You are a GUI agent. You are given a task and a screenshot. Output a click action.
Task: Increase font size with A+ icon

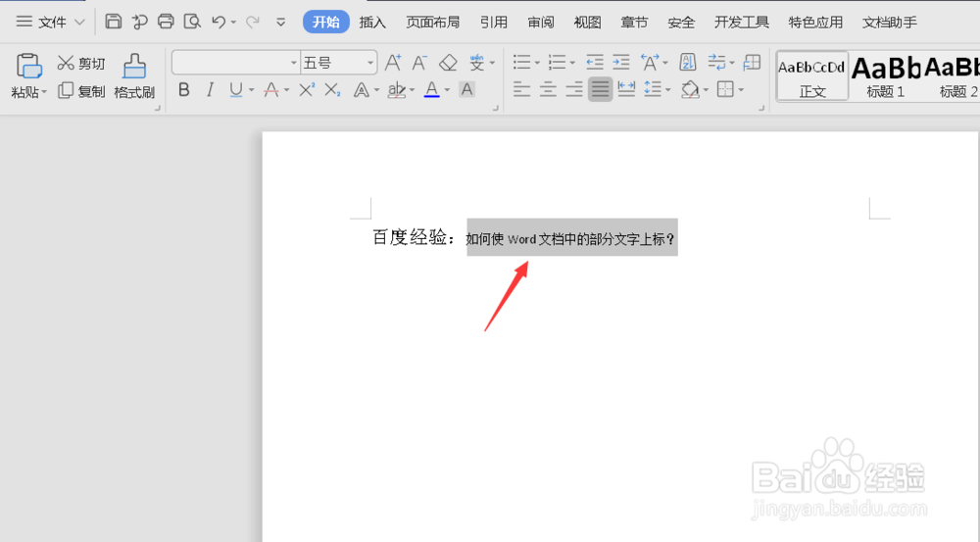point(393,63)
